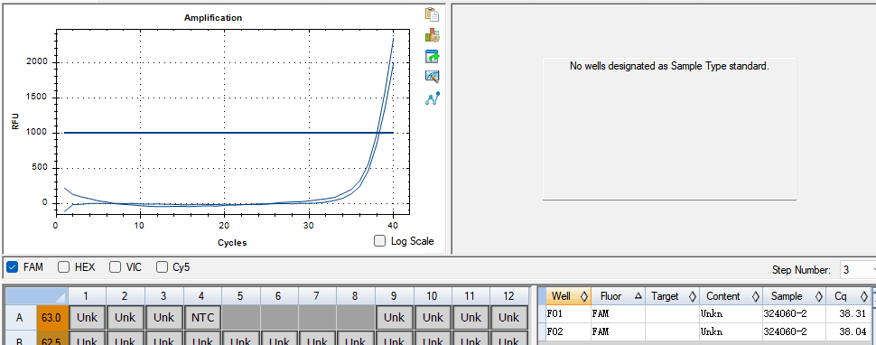This screenshot has width=876, height=345.
Task: Select plate column 2 header
Action: coord(126,296)
